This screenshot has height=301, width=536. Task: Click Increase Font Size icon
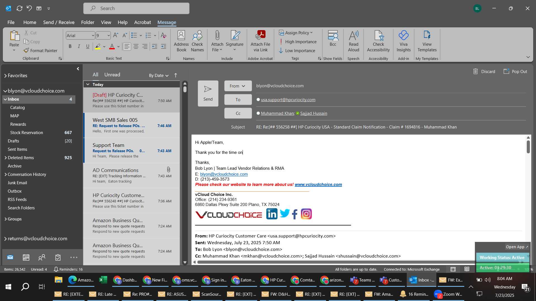click(x=116, y=35)
